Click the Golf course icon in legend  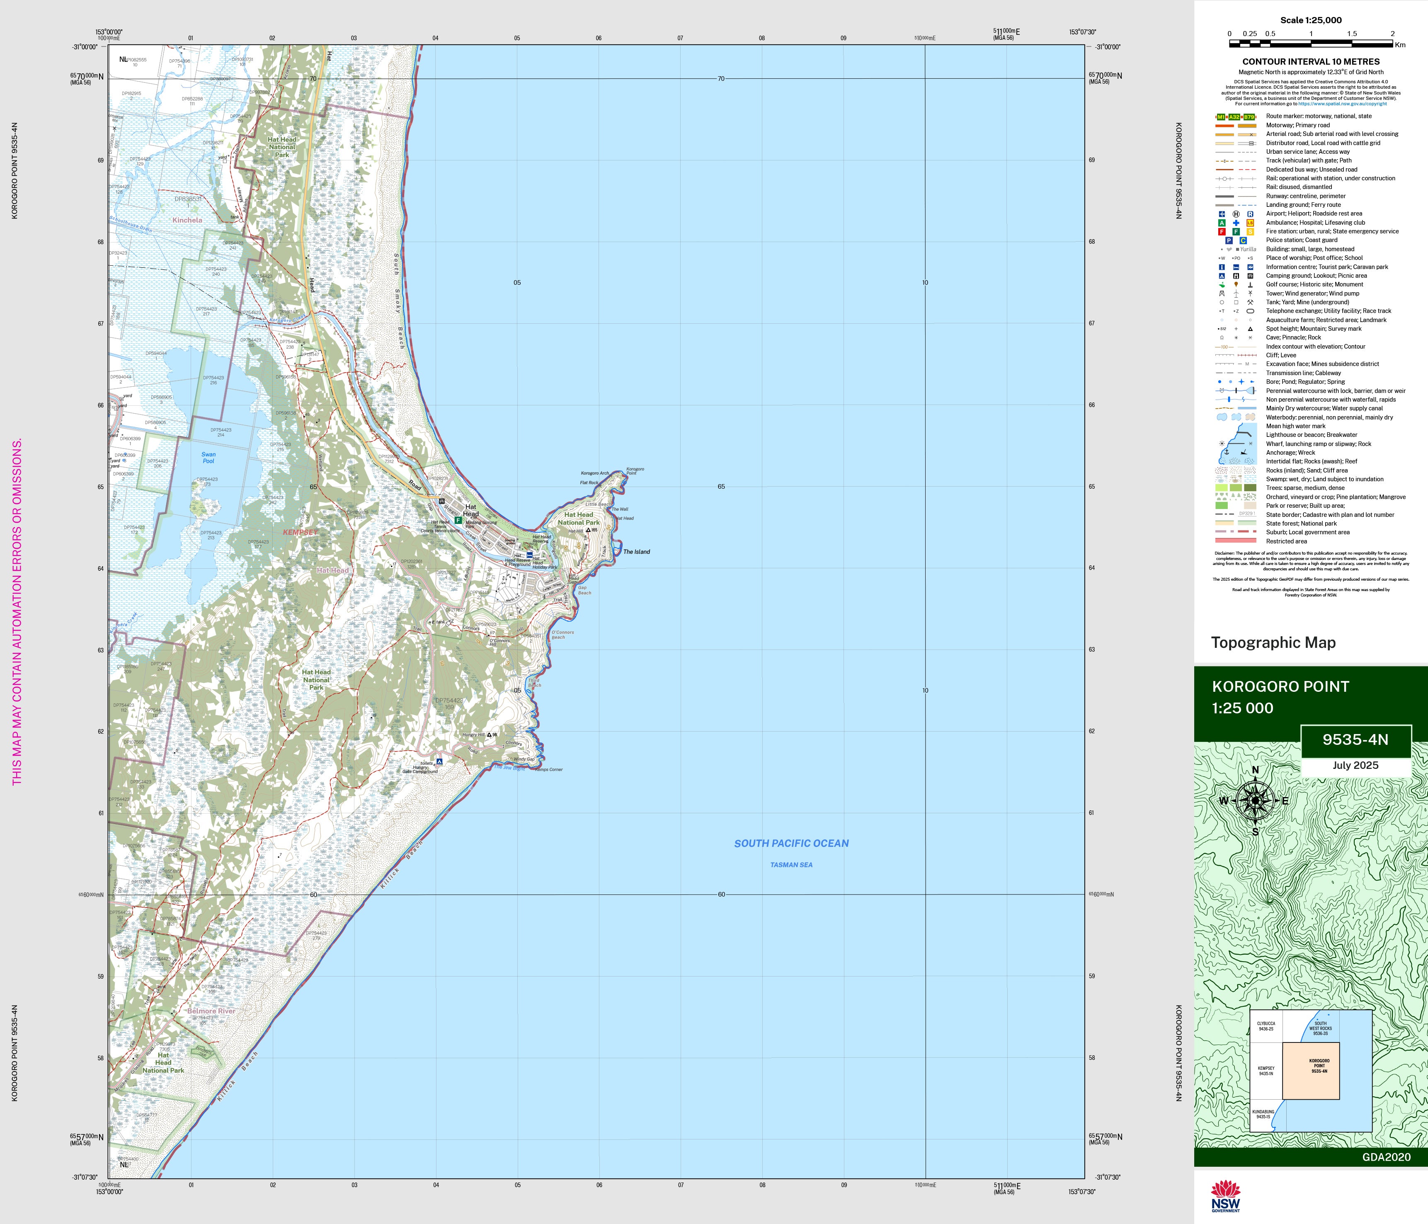click(x=1222, y=285)
